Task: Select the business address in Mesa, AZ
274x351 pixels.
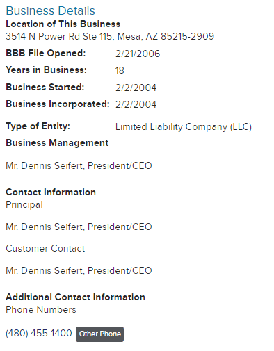Action: click(110, 36)
